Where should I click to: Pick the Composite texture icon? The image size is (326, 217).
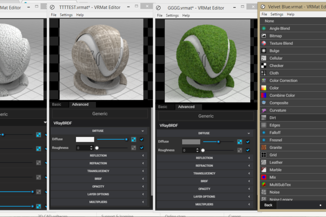point(264,103)
